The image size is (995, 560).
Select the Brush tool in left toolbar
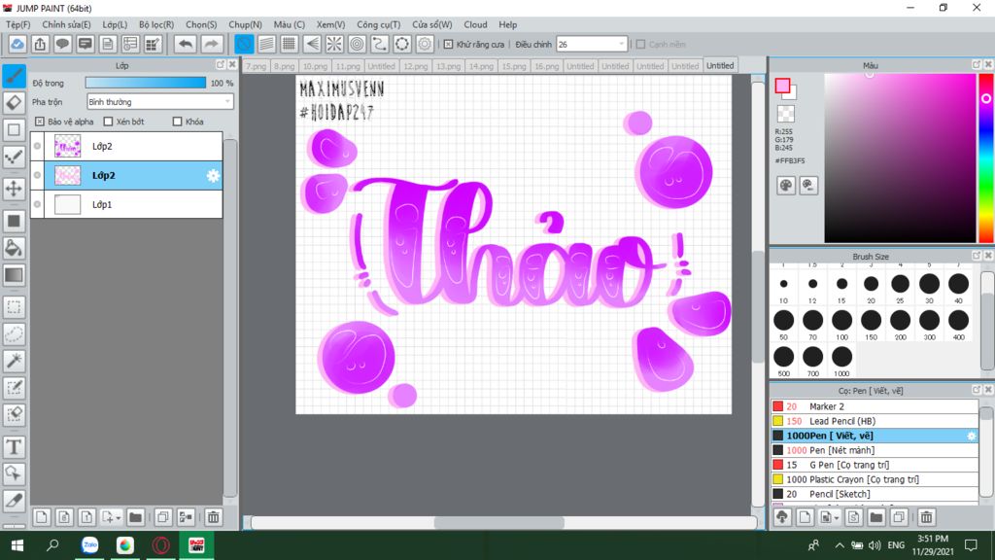tap(14, 76)
